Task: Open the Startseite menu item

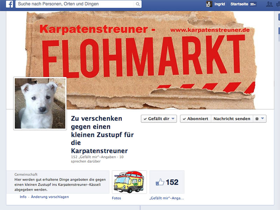Action: [x=239, y=4]
